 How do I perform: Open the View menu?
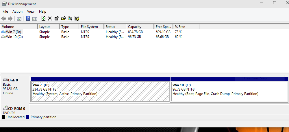pos(31,12)
